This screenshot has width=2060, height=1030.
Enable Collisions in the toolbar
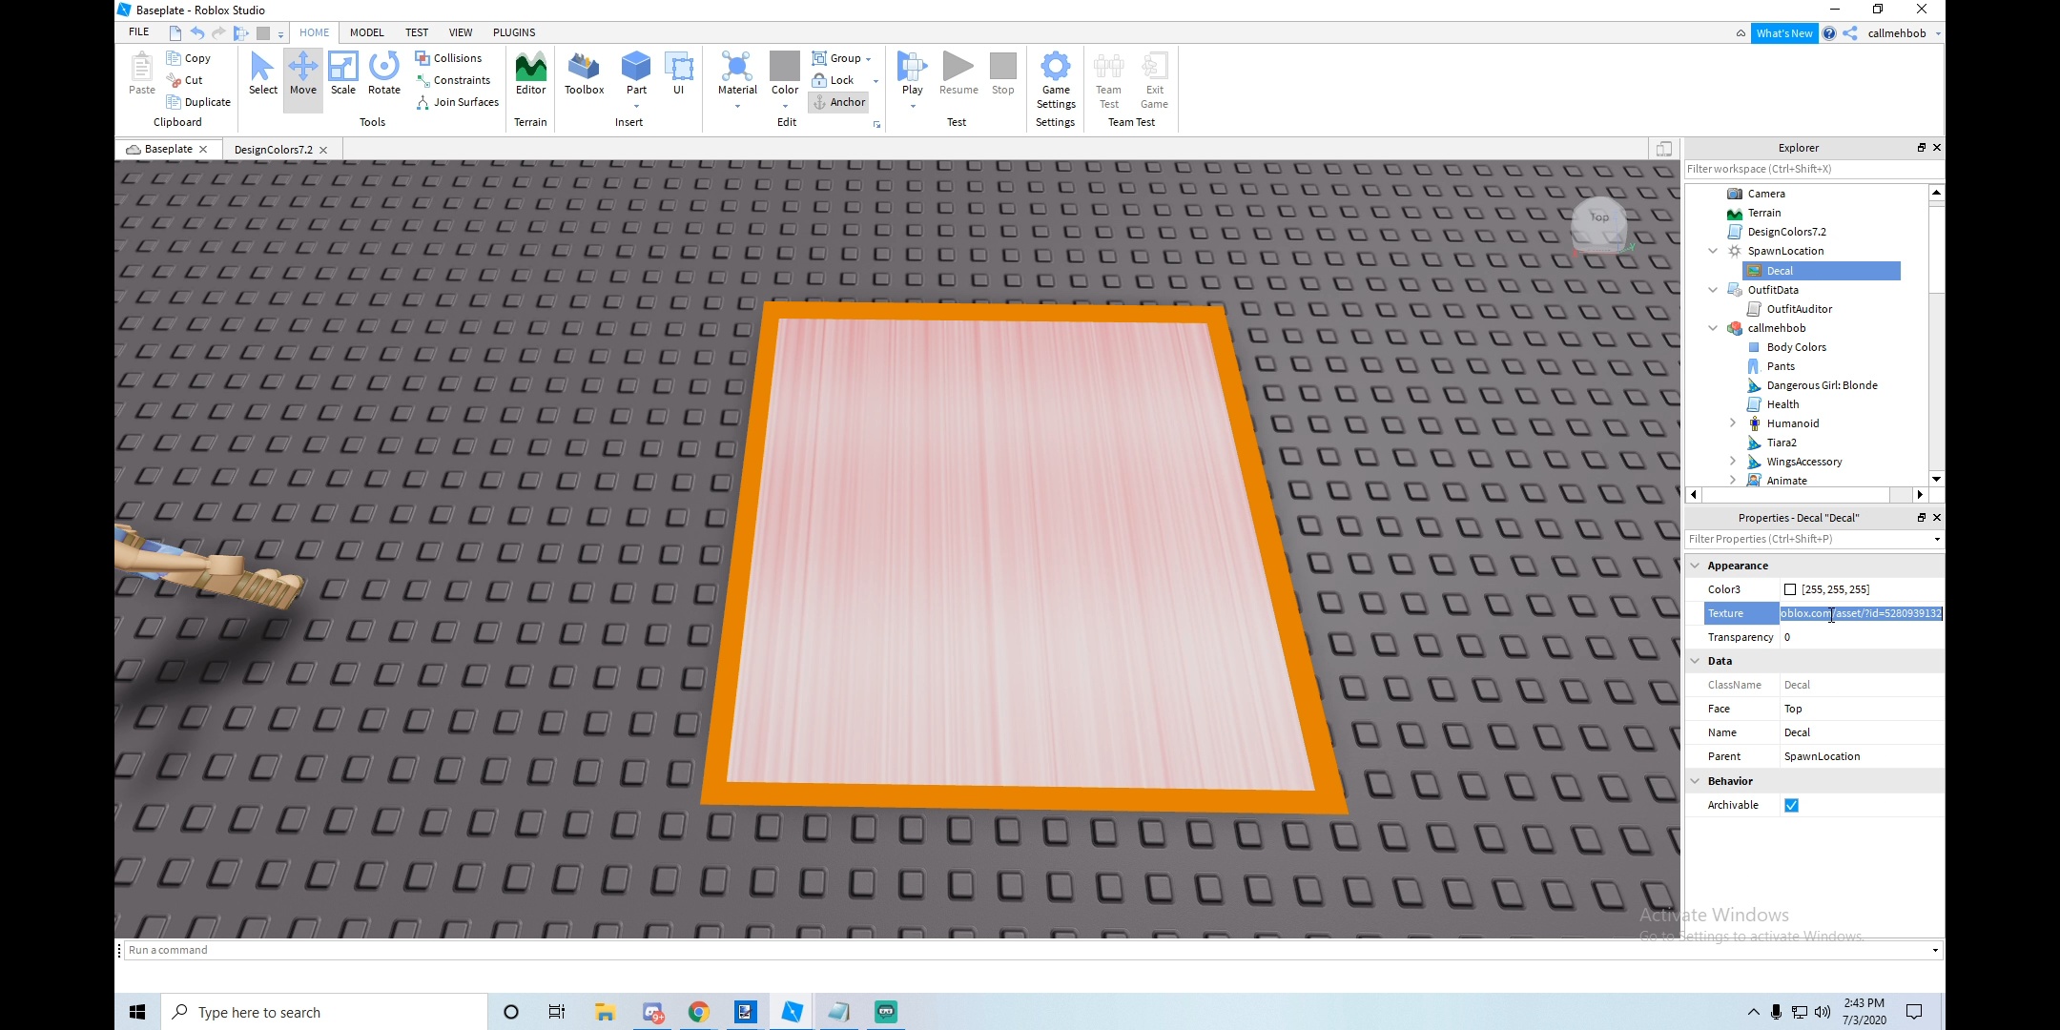click(450, 58)
